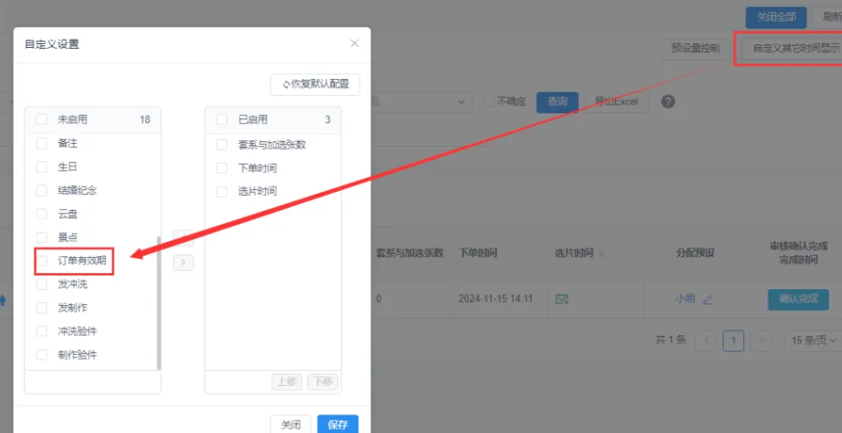Expand the dropdown left of 不确定
The image size is (842, 433).
pos(461,102)
